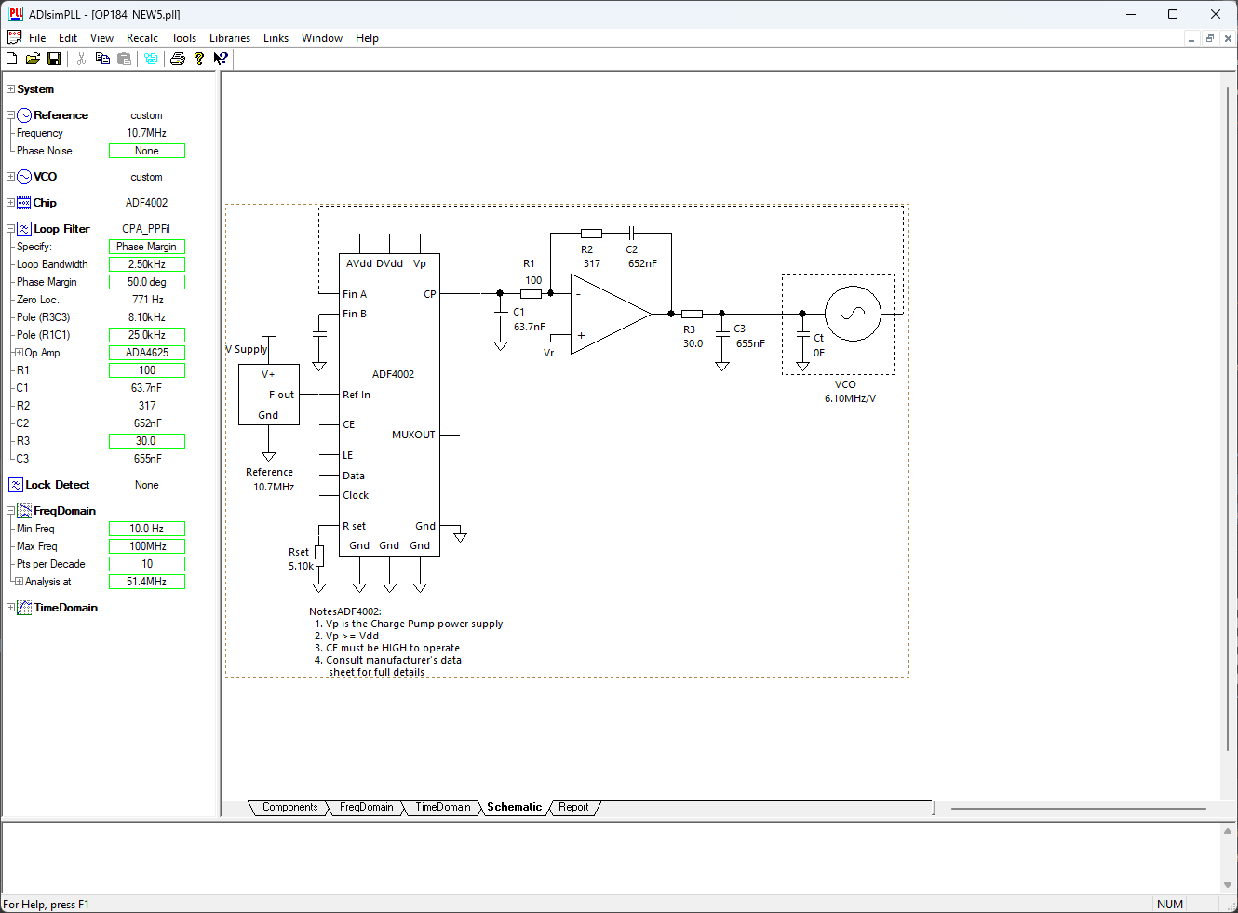Click the R3 value 30.0 field
Viewport: 1238px width, 913px height.
click(x=147, y=441)
